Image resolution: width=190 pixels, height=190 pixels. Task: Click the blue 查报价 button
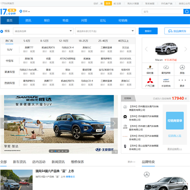(x=148, y=31)
